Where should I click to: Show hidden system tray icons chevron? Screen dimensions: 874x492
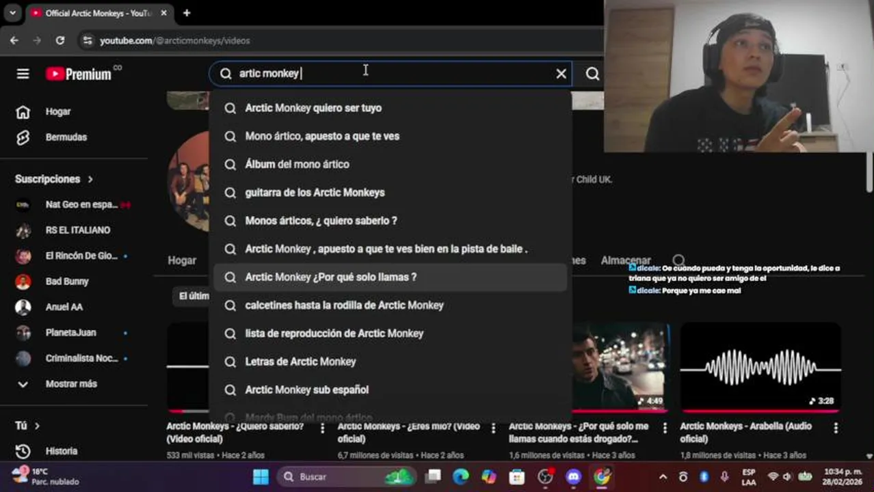[663, 477]
